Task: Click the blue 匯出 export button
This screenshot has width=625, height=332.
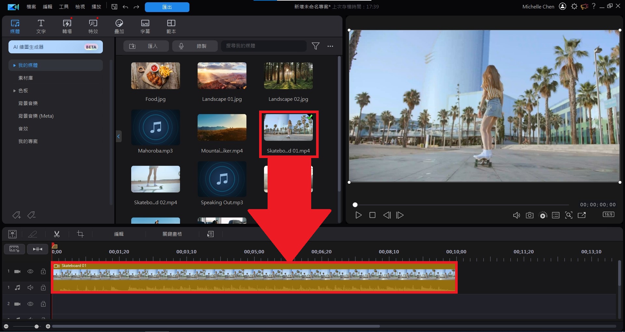Action: [167, 7]
